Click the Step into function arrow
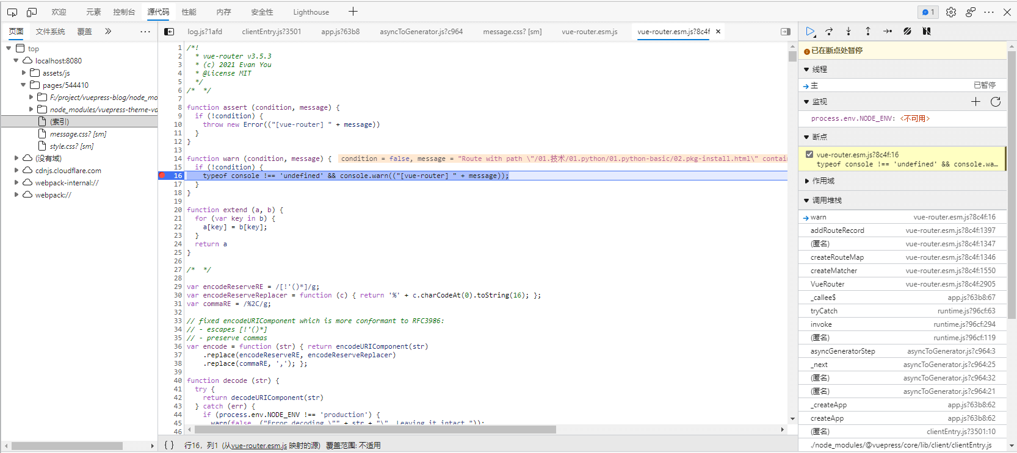 (849, 31)
